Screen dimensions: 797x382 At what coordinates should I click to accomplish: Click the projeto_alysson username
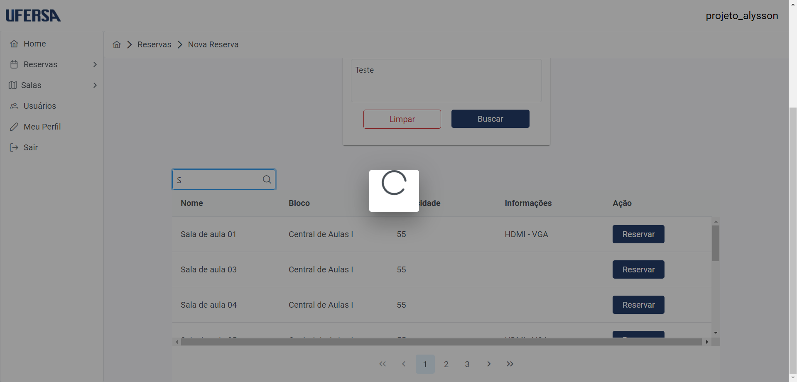[x=742, y=16]
